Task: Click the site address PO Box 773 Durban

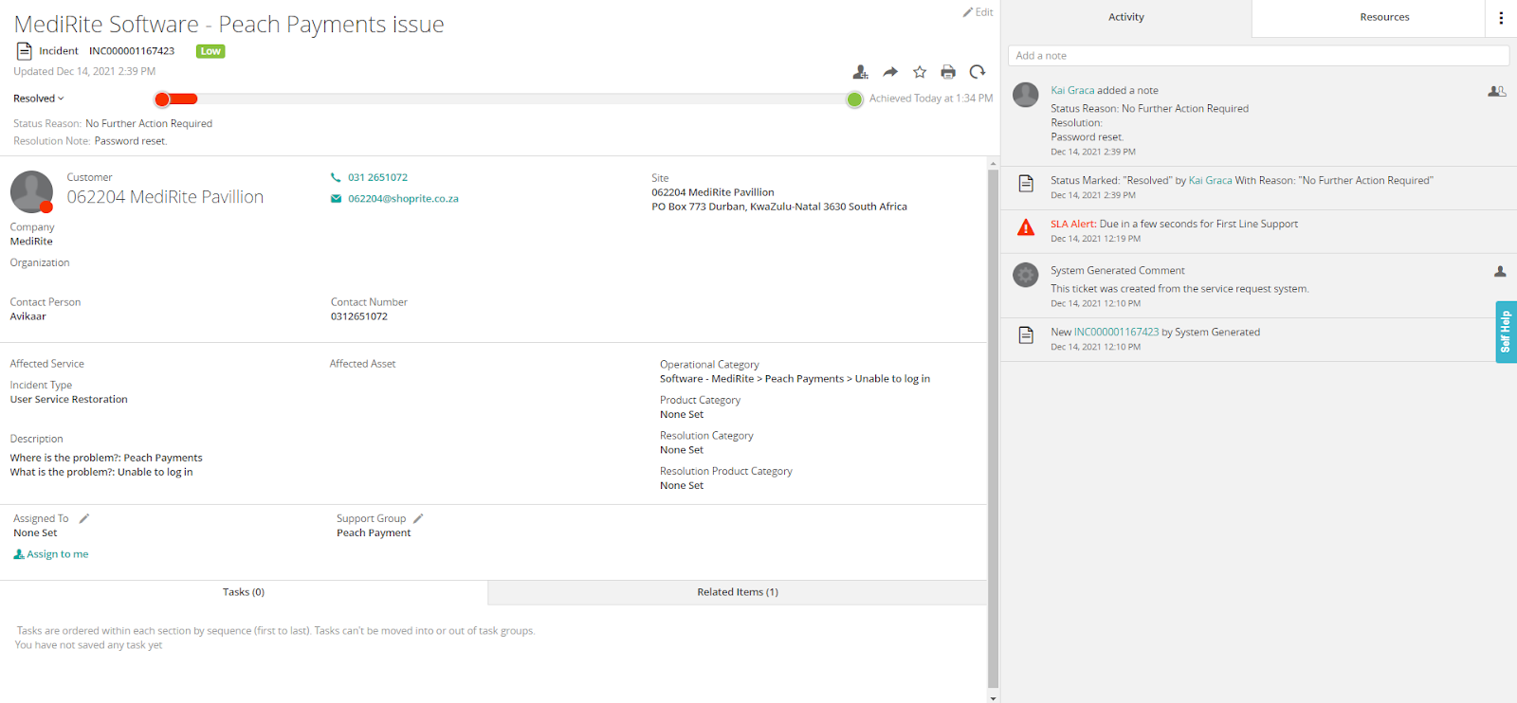Action: point(779,207)
